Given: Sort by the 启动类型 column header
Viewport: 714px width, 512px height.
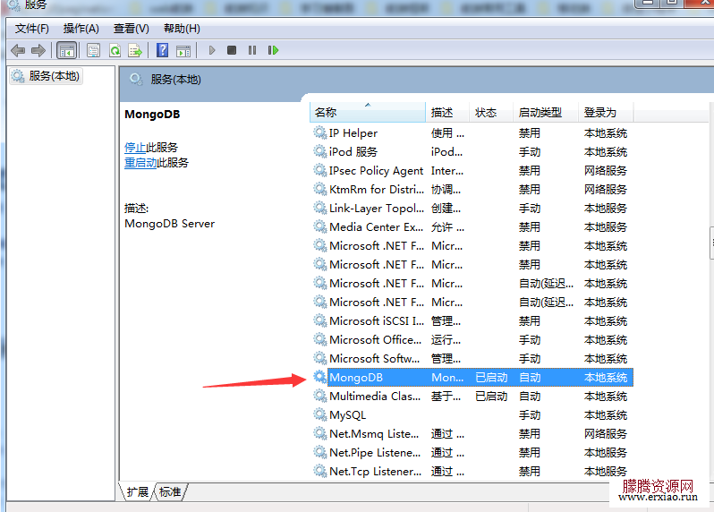Looking at the screenshot, I should (546, 113).
